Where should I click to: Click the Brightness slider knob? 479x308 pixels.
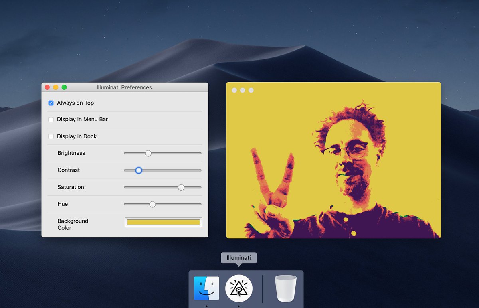[x=148, y=153]
